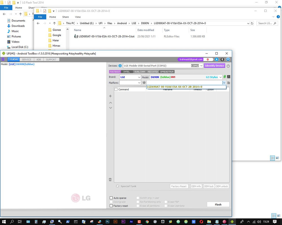This screenshot has height=225, width=282.
Task: Click the Flash button
Action: (x=218, y=204)
